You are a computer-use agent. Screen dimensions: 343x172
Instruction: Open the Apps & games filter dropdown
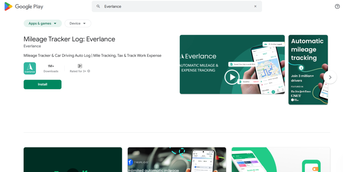click(x=43, y=23)
